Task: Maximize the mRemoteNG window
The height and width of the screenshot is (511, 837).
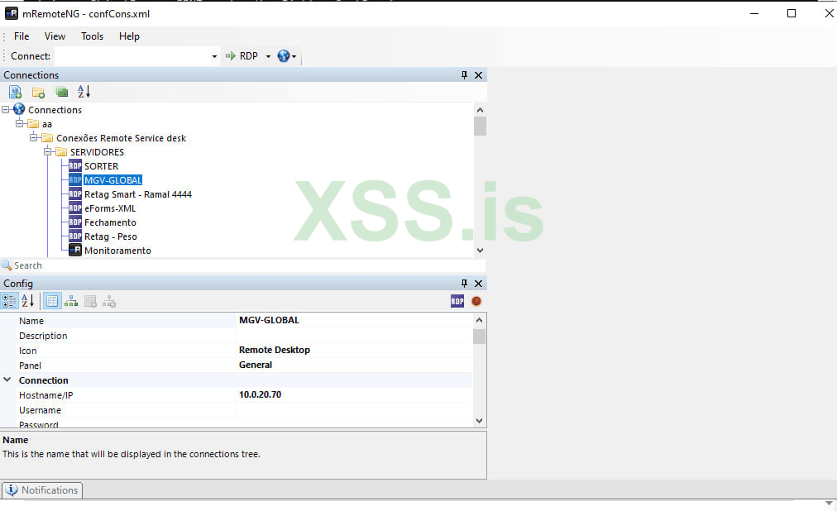Action: (x=792, y=13)
